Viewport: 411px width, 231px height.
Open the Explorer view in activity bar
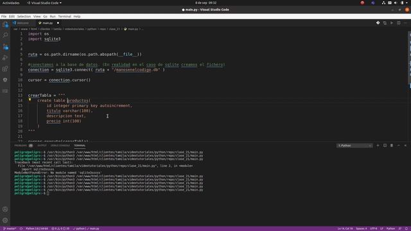(x=5, y=24)
